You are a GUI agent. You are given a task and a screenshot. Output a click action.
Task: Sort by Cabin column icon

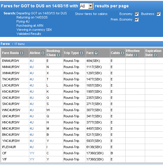[122, 53]
